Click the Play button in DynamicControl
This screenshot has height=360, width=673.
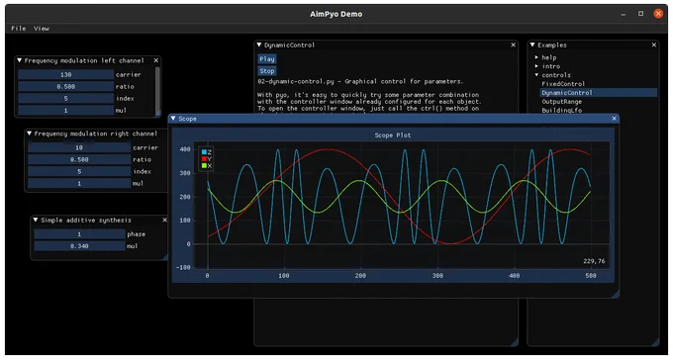click(x=267, y=59)
